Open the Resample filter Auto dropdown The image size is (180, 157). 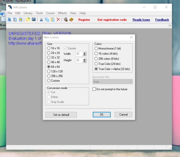112,82
